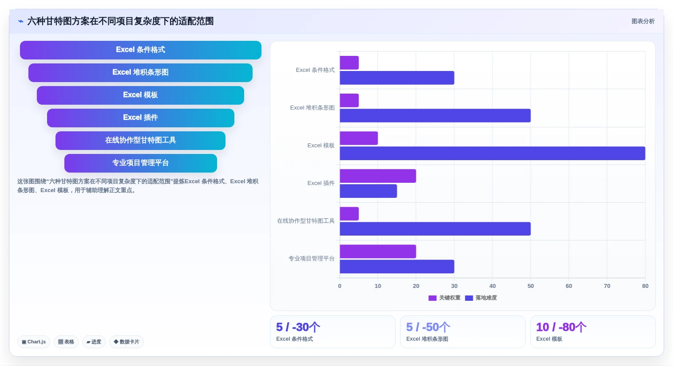Viewport: 673px width, 366px height.
Task: Click 关键权重 bar for 在线协作型甘特图工具
Action: click(x=349, y=213)
